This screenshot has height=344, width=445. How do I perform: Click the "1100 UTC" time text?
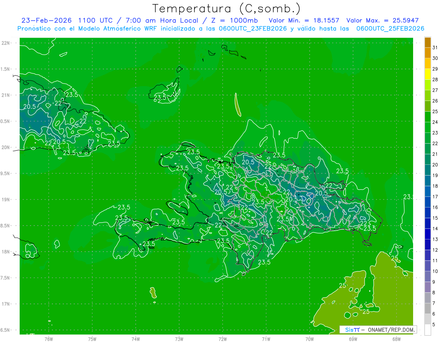click(x=96, y=20)
